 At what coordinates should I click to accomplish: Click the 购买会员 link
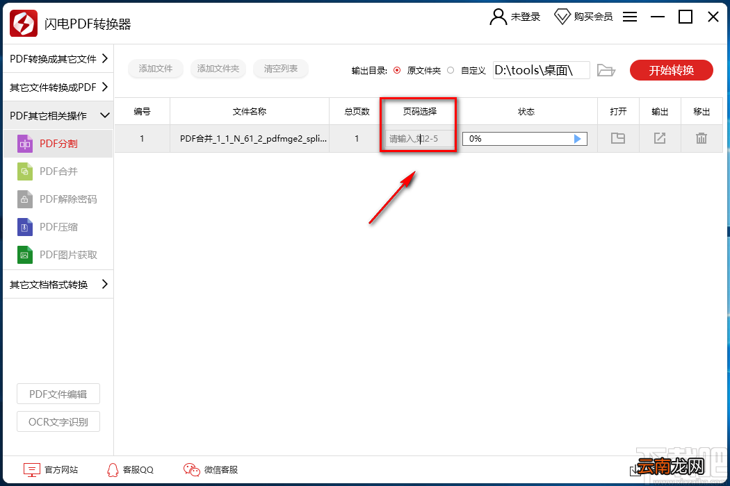[593, 17]
